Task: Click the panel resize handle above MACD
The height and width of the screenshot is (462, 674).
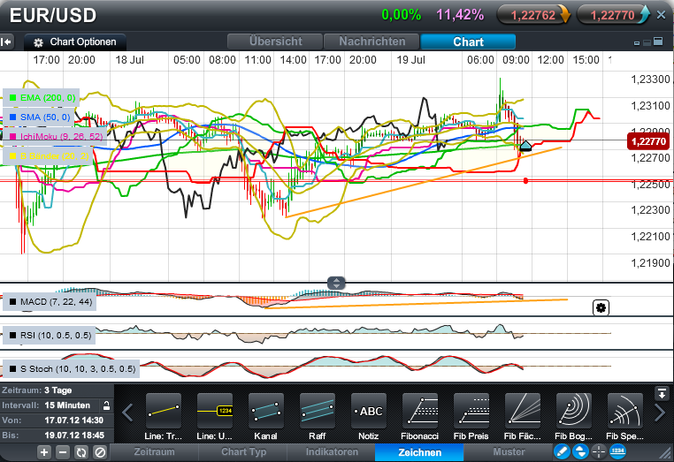Action: (x=336, y=283)
